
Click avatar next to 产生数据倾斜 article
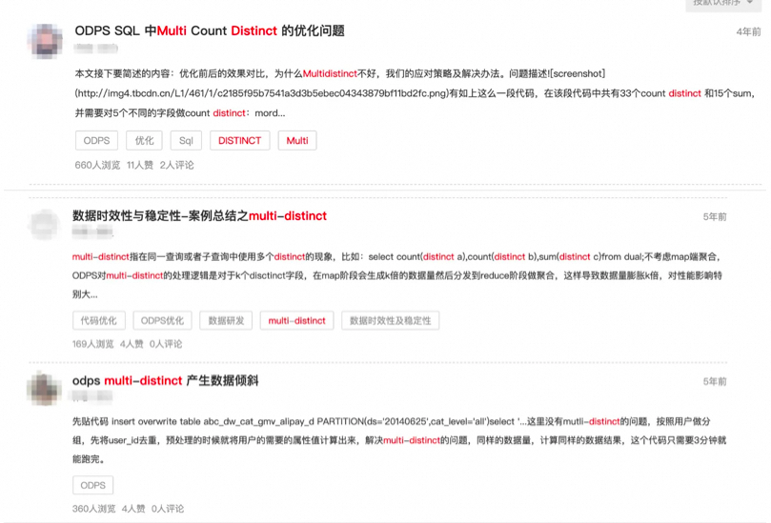point(44,389)
